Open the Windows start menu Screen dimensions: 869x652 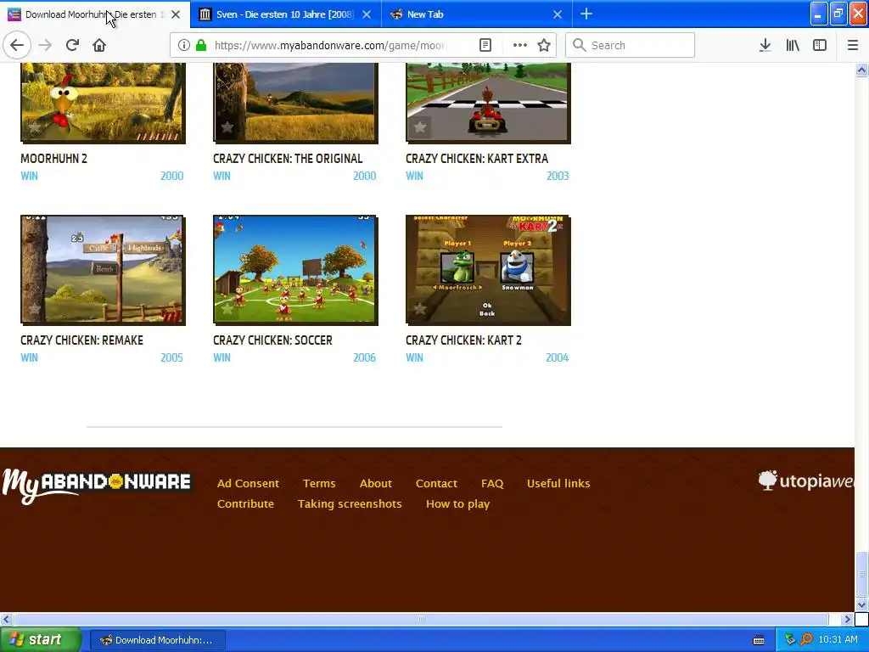click(x=41, y=639)
